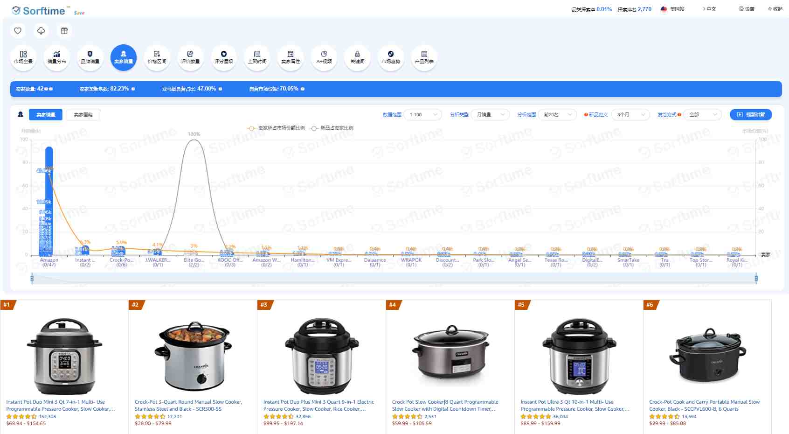The height and width of the screenshot is (434, 789).
Task: Open the 卖家属性 seller attributes icon
Action: (x=291, y=57)
